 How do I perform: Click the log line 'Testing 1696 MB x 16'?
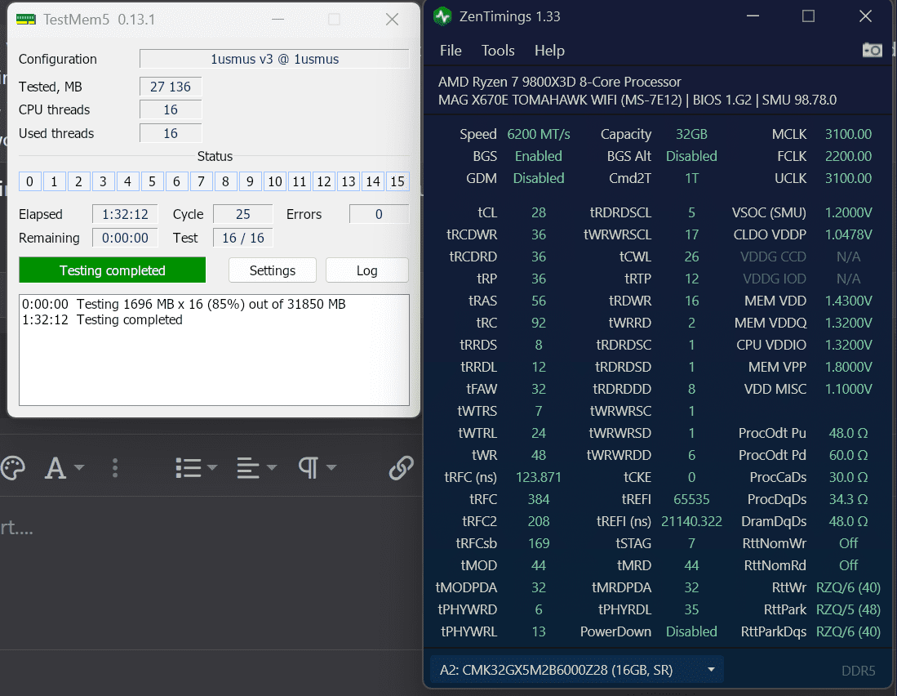(x=184, y=304)
